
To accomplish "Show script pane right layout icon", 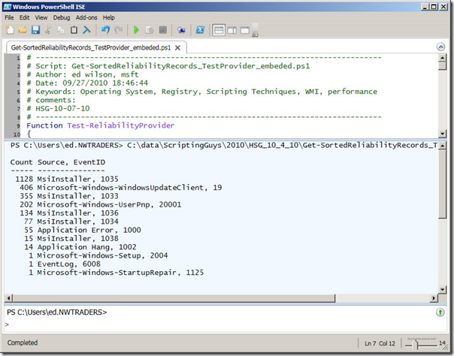I will pyautogui.click(x=232, y=30).
